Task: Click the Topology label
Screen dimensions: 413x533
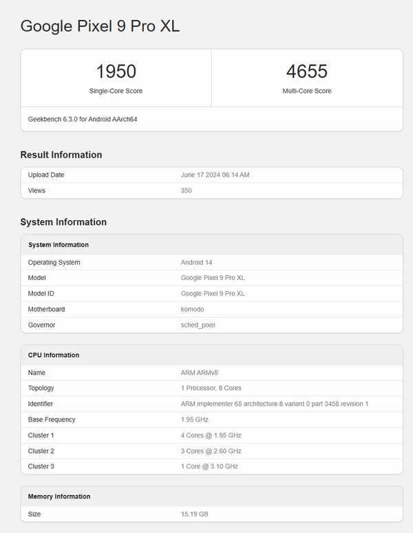Action: [x=41, y=388]
